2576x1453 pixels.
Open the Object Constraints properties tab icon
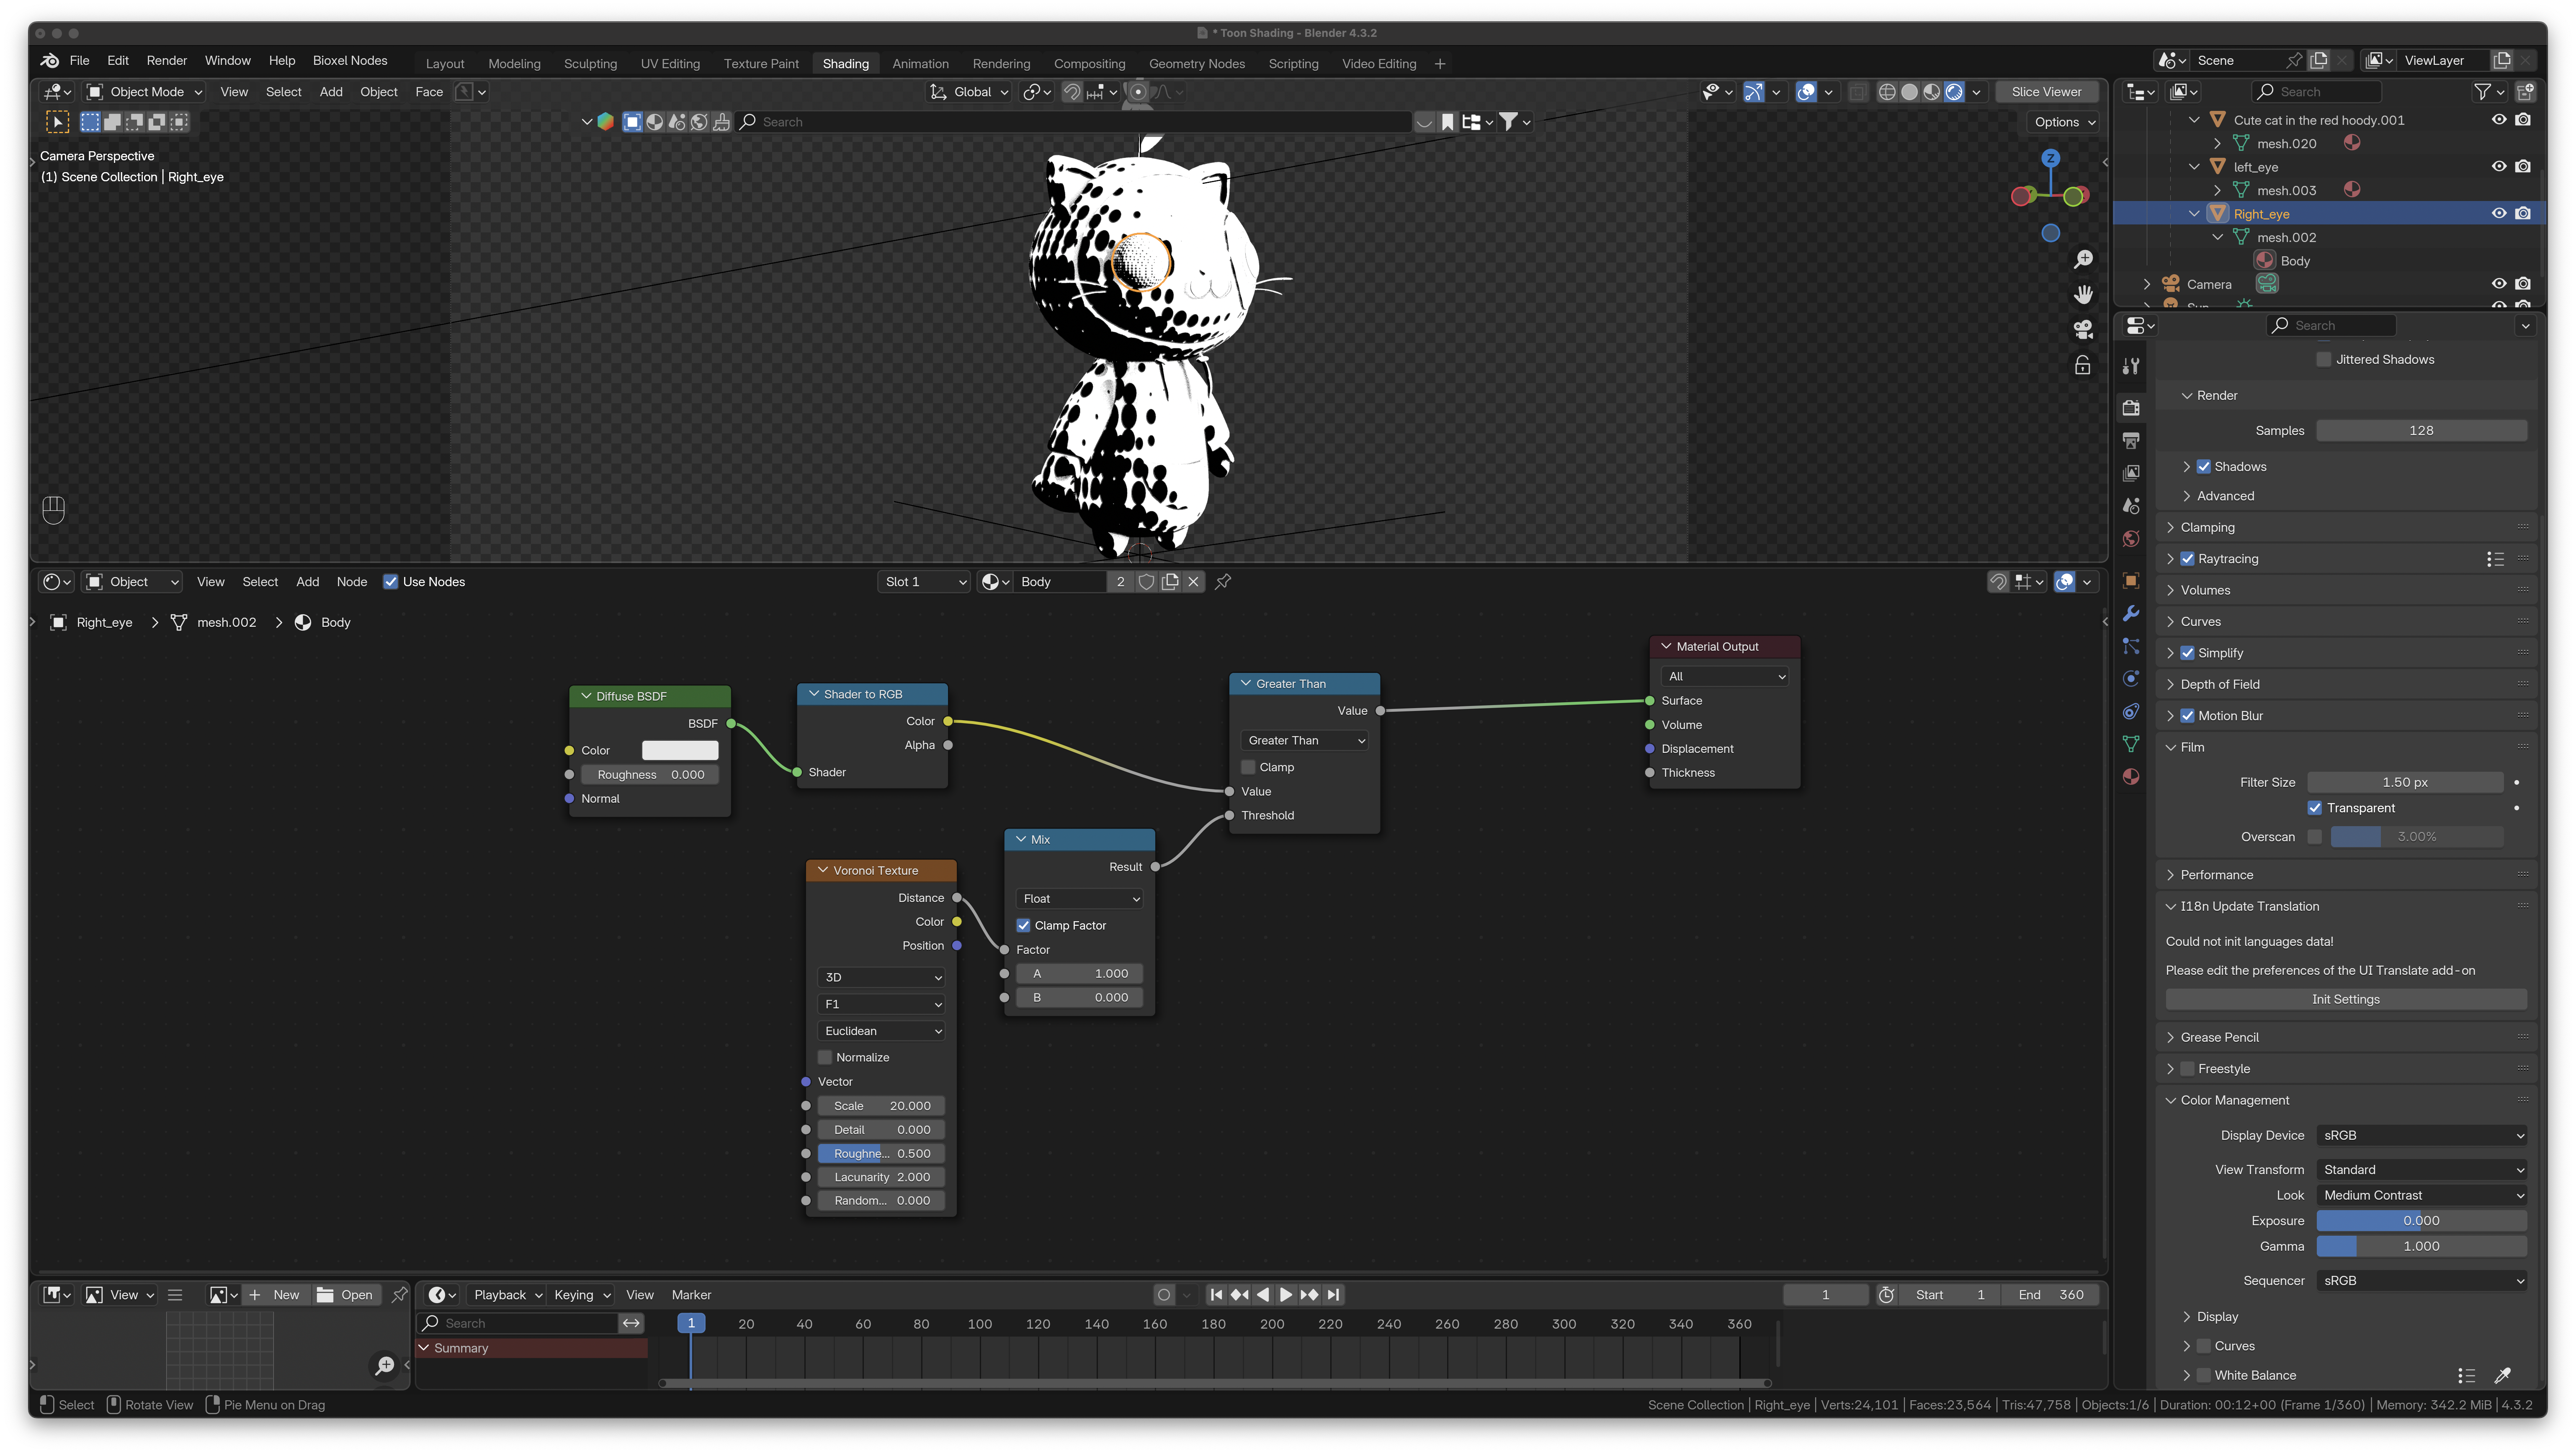coord(2131,712)
